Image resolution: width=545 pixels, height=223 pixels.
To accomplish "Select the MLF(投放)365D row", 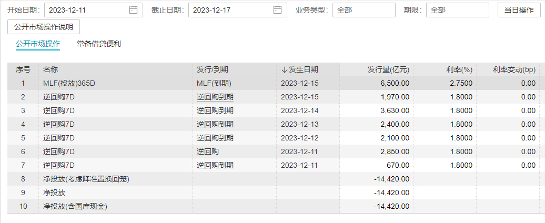I will point(272,84).
